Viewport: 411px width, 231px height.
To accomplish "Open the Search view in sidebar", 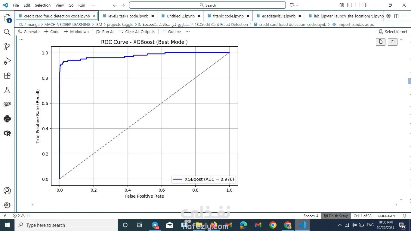I will [x=7, y=32].
